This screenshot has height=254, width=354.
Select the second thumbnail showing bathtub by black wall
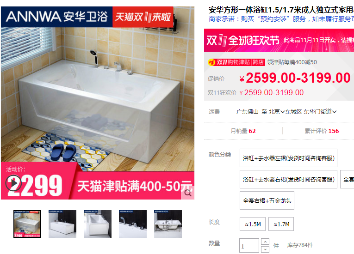(62, 224)
